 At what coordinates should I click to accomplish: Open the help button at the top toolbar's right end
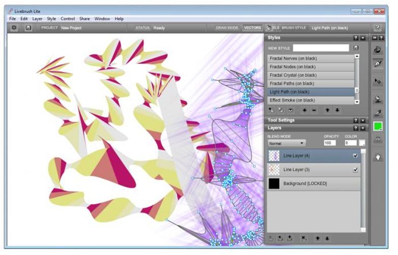pyautogui.click(x=377, y=27)
